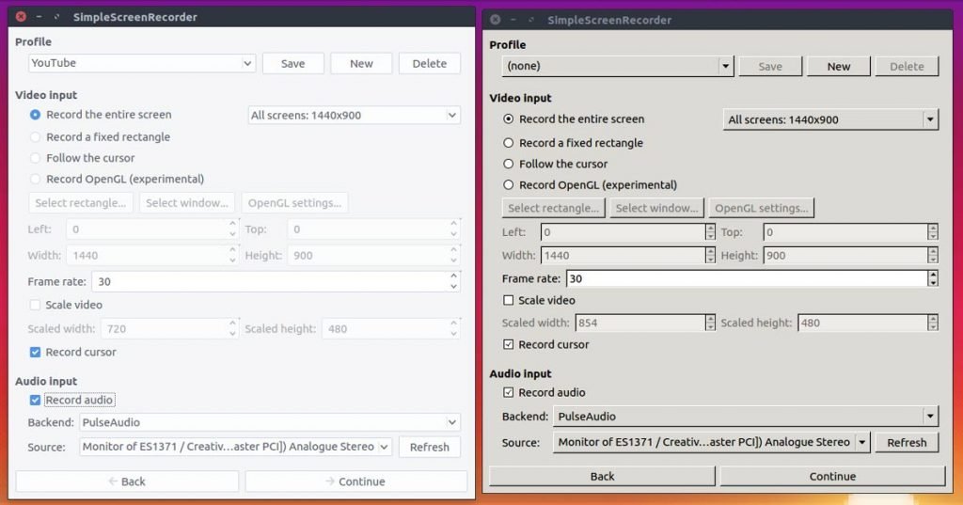Screen dimensions: 963x505
Task: Click the close icon on the right window's title bar
Action: tap(496, 20)
